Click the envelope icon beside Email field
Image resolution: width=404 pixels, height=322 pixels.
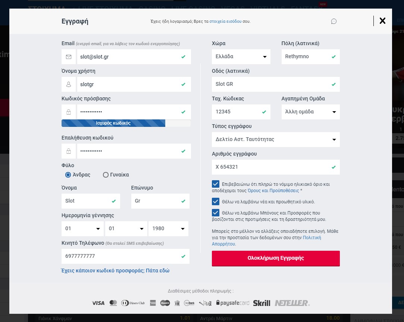pos(69,57)
